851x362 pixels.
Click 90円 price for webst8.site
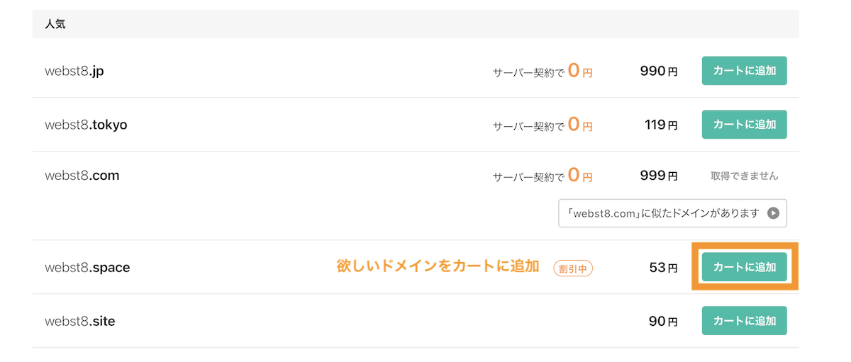tap(663, 322)
